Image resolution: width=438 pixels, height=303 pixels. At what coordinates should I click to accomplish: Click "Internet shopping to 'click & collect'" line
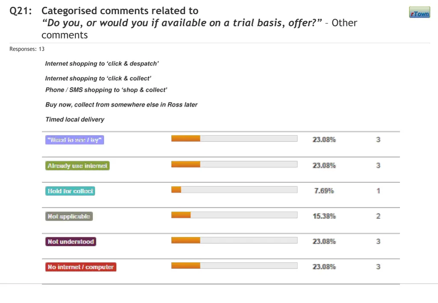click(98, 79)
